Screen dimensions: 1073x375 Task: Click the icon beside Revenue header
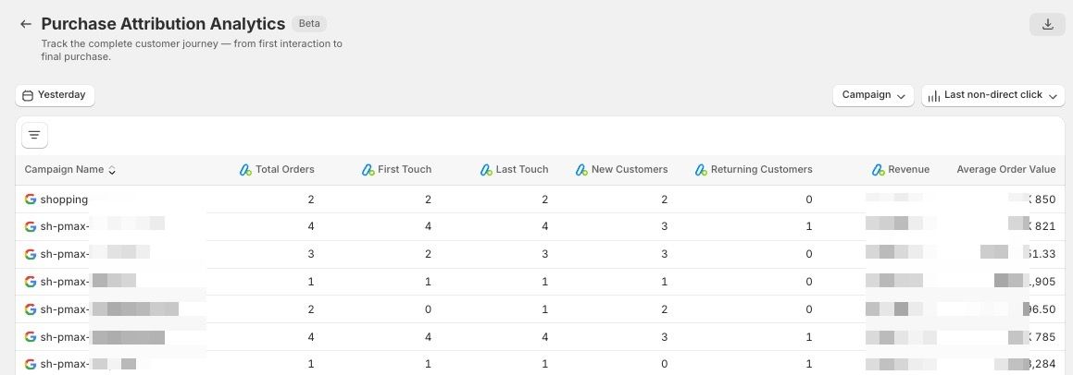[x=879, y=169]
